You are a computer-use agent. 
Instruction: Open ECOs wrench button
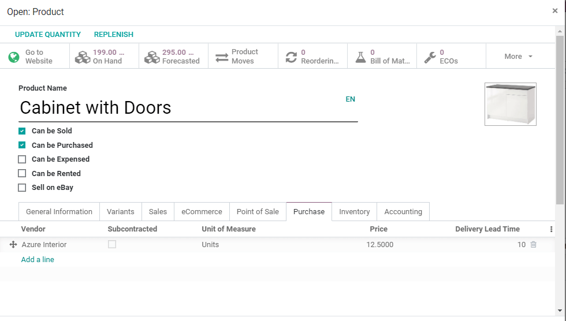click(x=451, y=56)
